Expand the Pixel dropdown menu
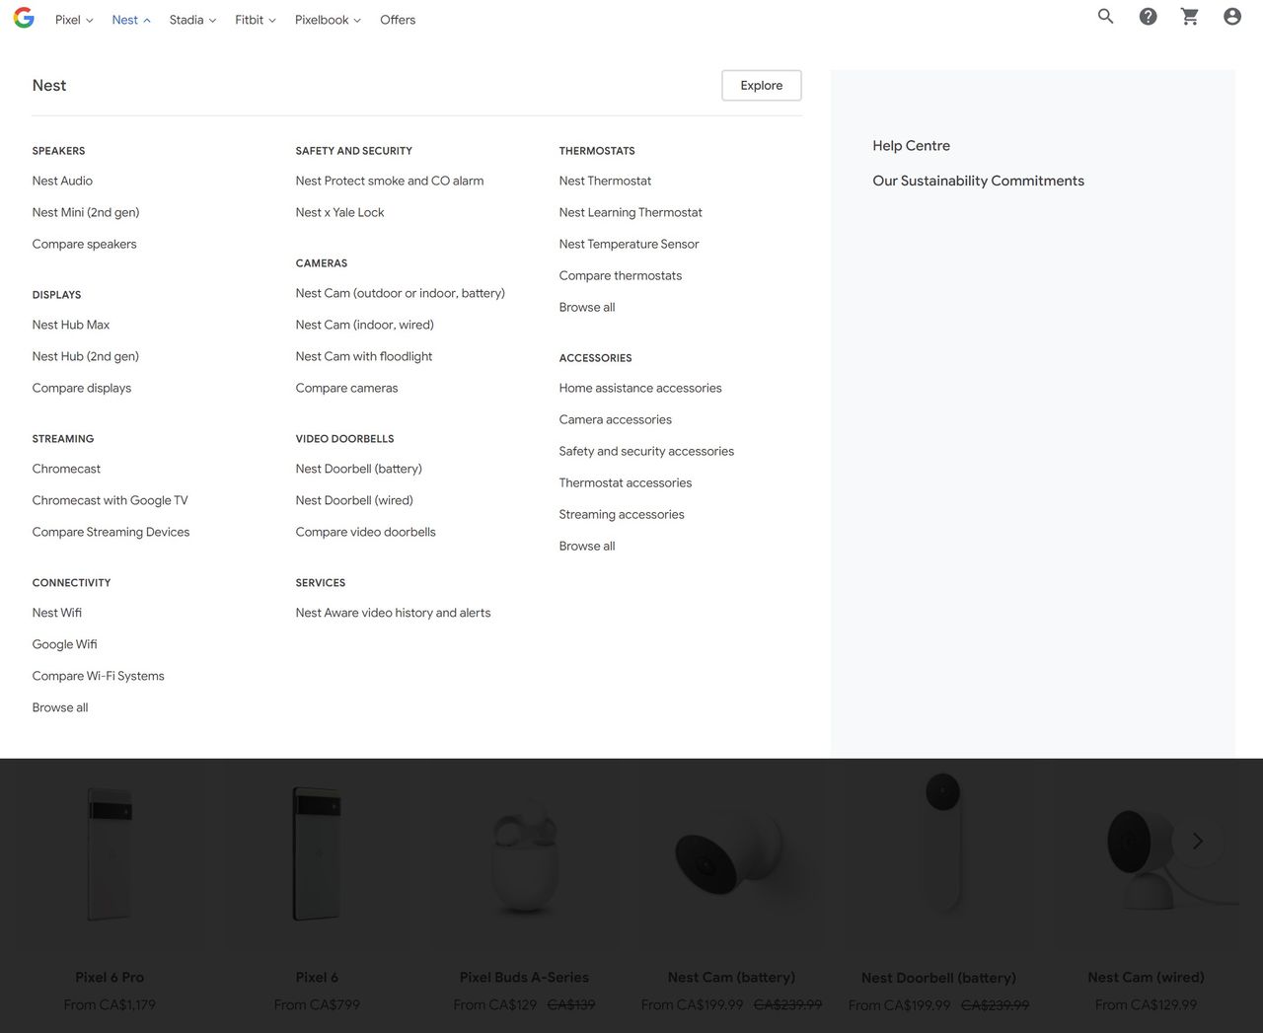Screen dimensions: 1263x1033 click(74, 20)
